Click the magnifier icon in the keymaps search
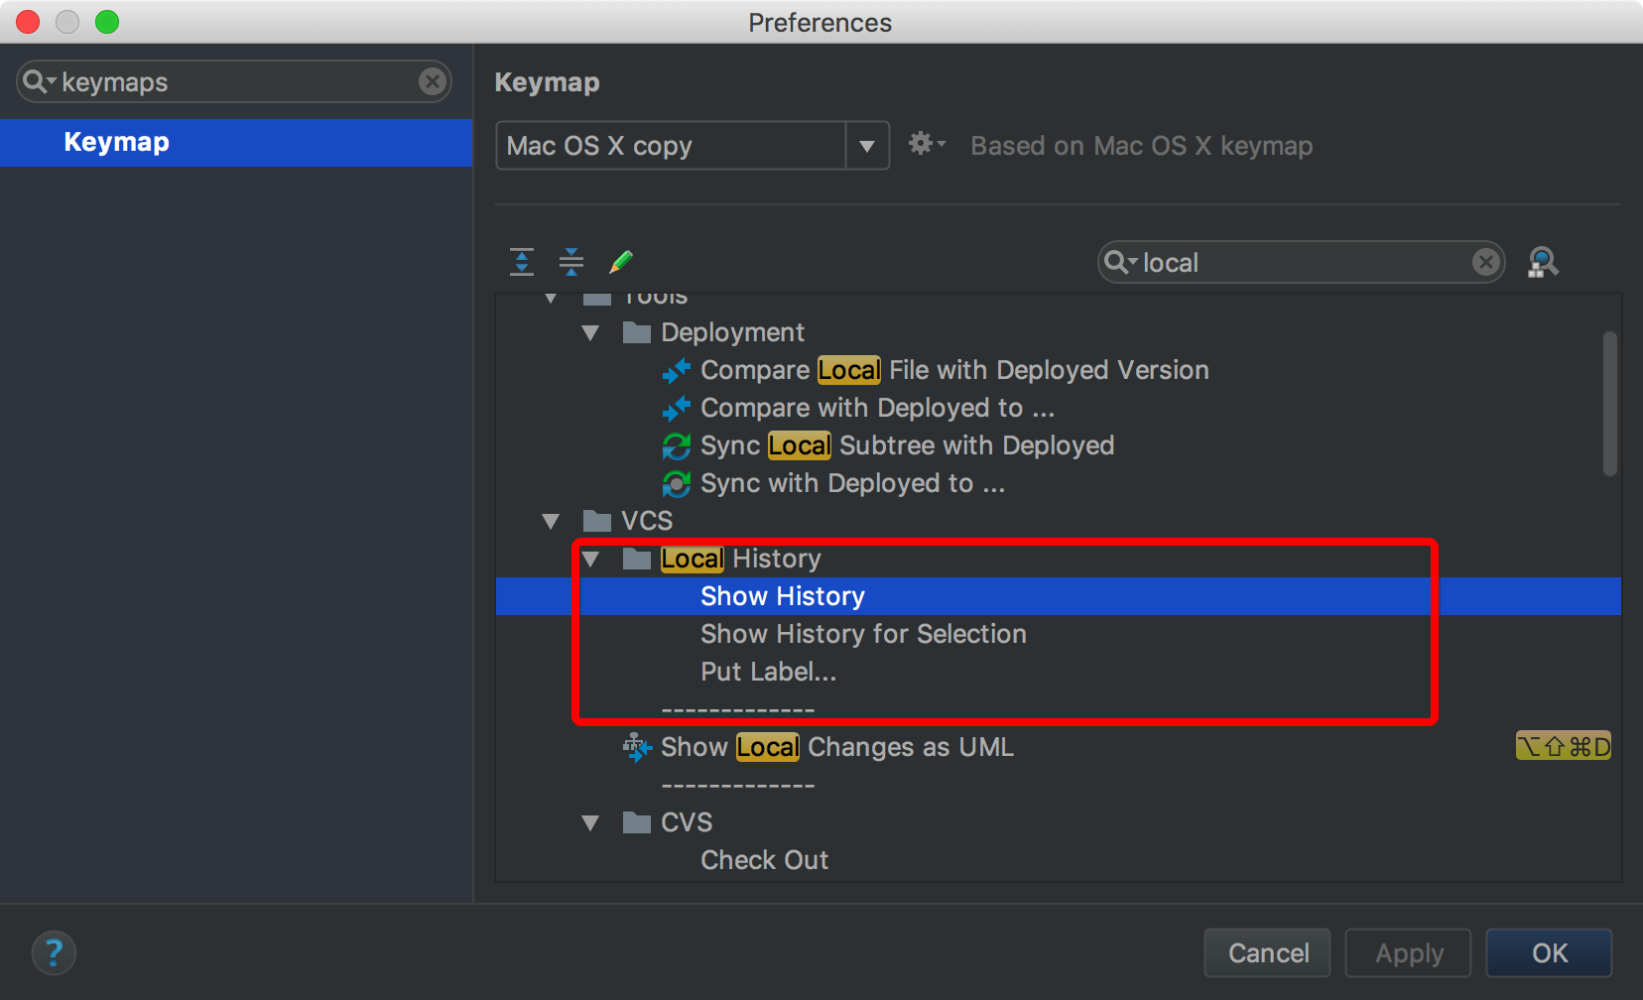The image size is (1643, 1000). coord(38,81)
